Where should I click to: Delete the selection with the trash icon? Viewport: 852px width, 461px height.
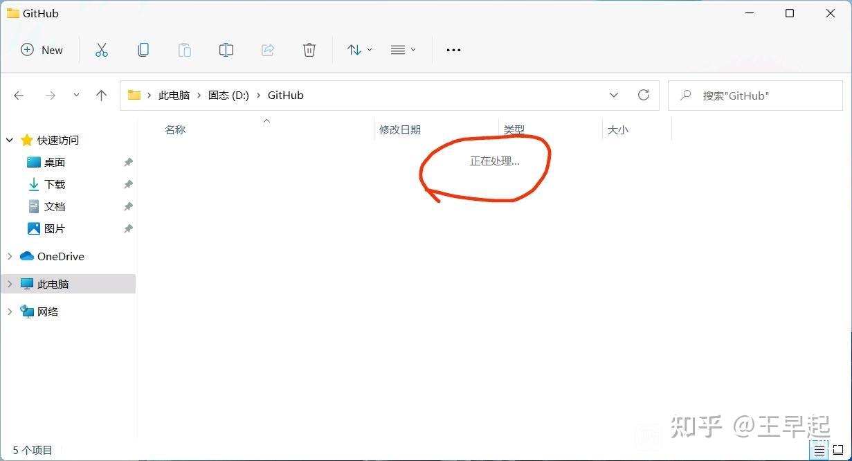pos(309,49)
